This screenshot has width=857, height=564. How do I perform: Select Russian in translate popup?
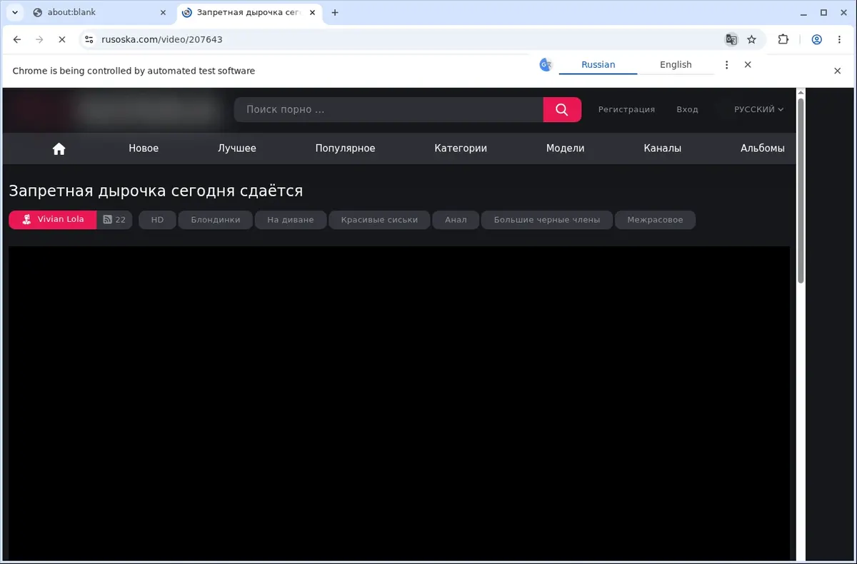[x=598, y=65]
